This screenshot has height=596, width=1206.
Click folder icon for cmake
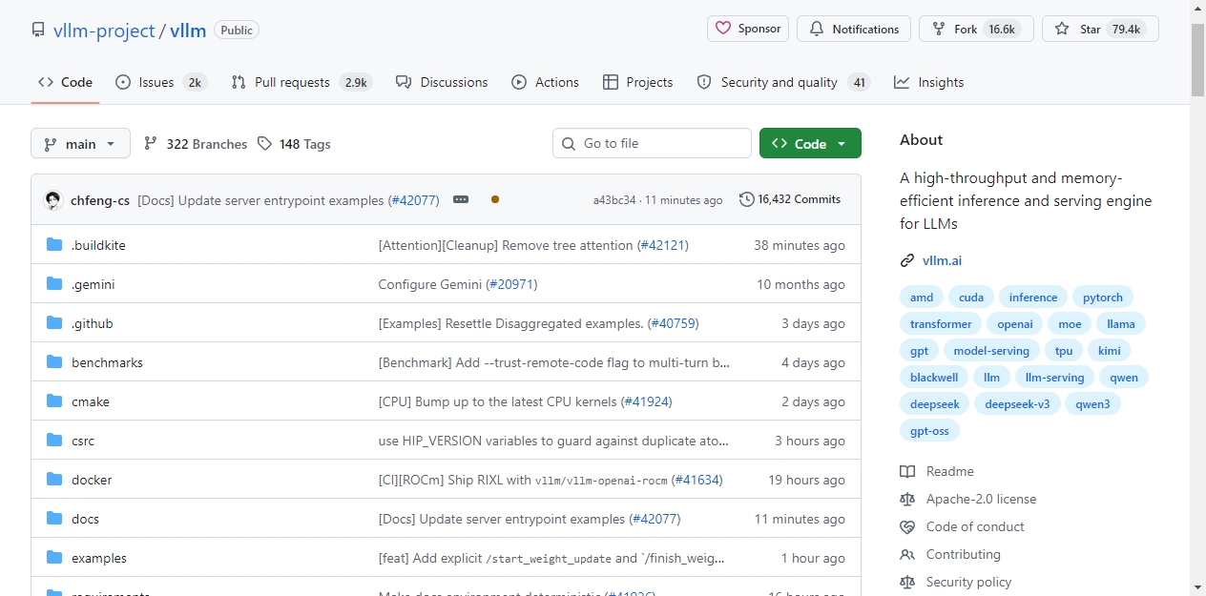[54, 401]
